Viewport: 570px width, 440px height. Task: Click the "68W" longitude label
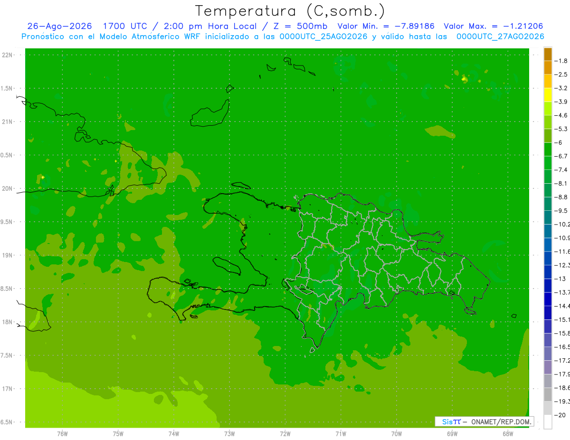pyautogui.click(x=508, y=434)
